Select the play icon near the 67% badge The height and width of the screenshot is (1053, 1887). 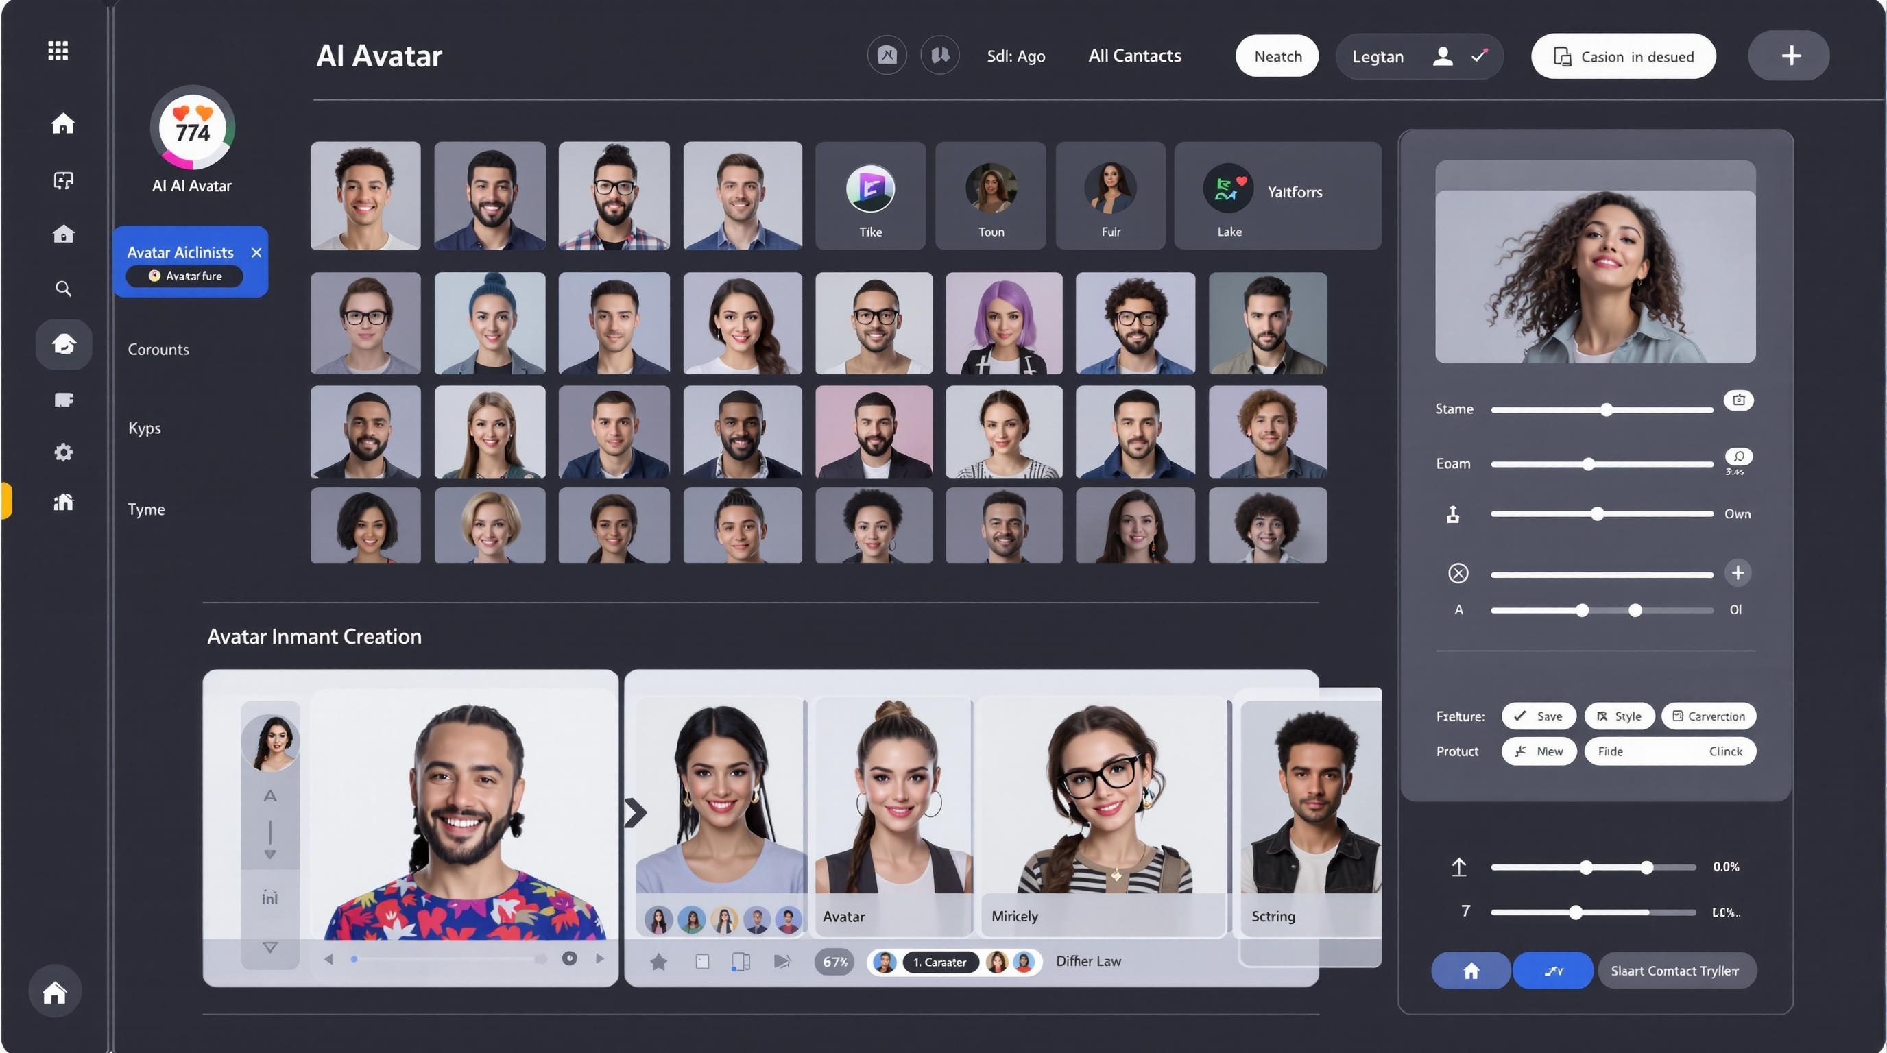[x=782, y=961]
